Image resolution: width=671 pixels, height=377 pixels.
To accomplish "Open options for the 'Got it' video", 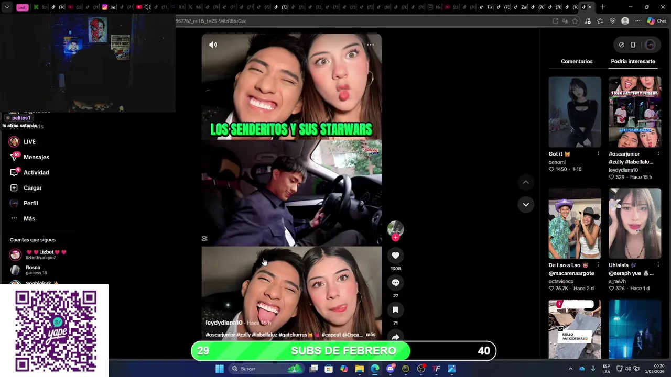I will 598,153.
